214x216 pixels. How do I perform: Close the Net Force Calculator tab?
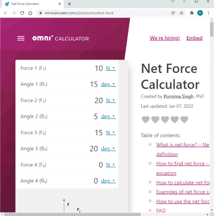59,4
